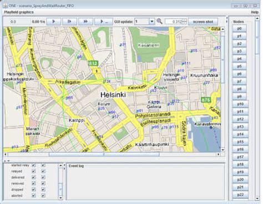This screenshot has height=204, width=263.
Task: Click the zoom level field showing 0.312
Action: [x=174, y=22]
